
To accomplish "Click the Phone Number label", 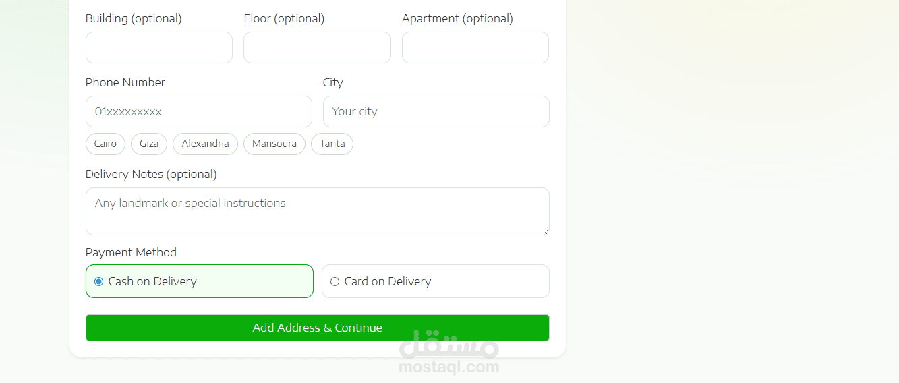I will pos(125,82).
